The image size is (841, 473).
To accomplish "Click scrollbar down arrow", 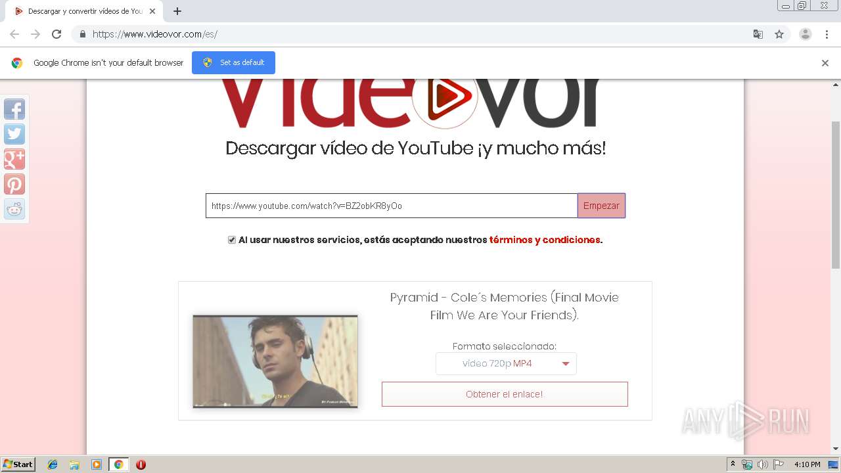I will 836,449.
